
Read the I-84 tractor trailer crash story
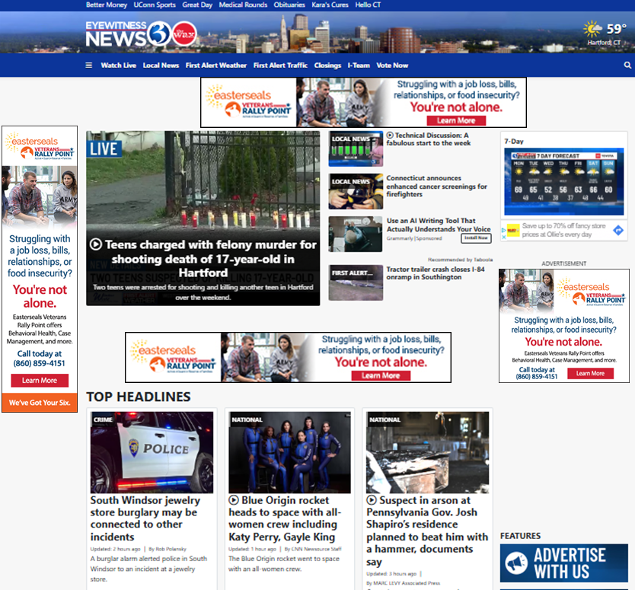pyautogui.click(x=435, y=273)
